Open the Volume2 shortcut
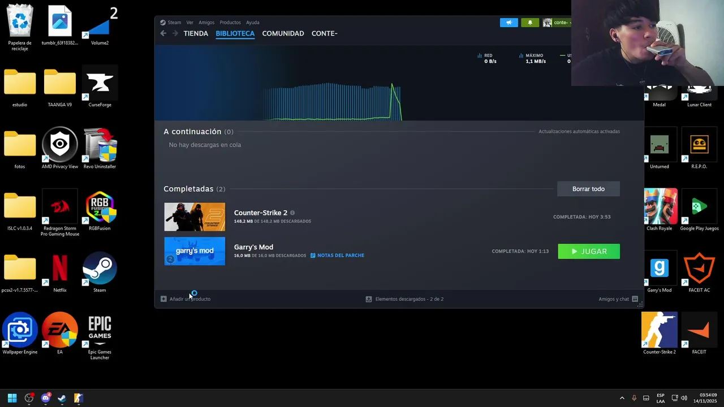The height and width of the screenshot is (407, 724). tap(100, 26)
